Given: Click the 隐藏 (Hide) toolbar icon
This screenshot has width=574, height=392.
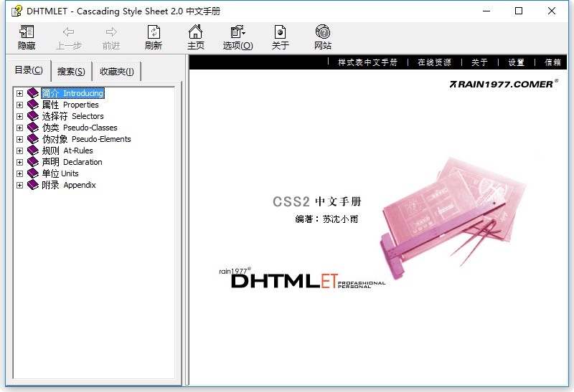Looking at the screenshot, I should [x=27, y=32].
